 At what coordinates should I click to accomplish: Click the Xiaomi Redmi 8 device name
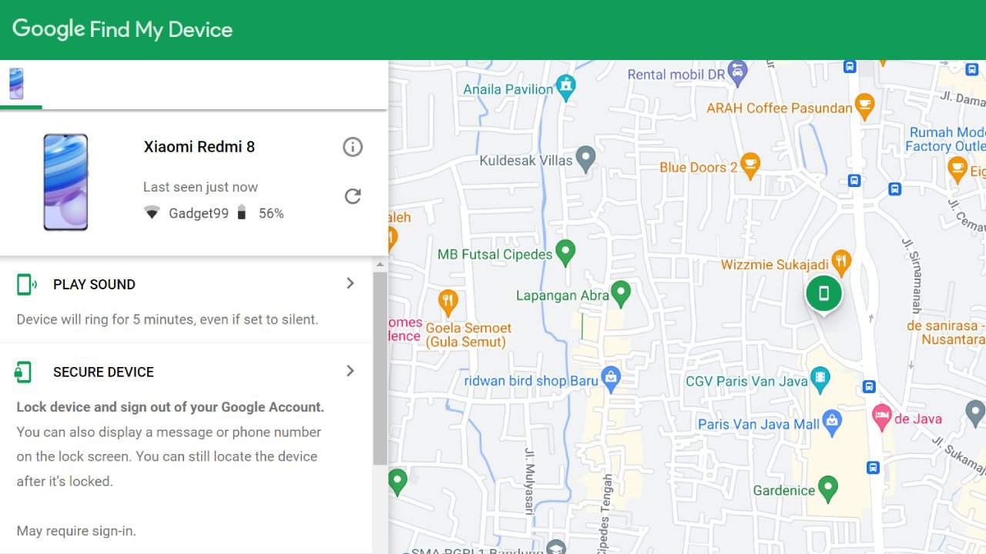tap(200, 147)
